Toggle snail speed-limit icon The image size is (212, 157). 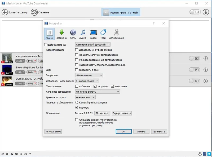16,154
